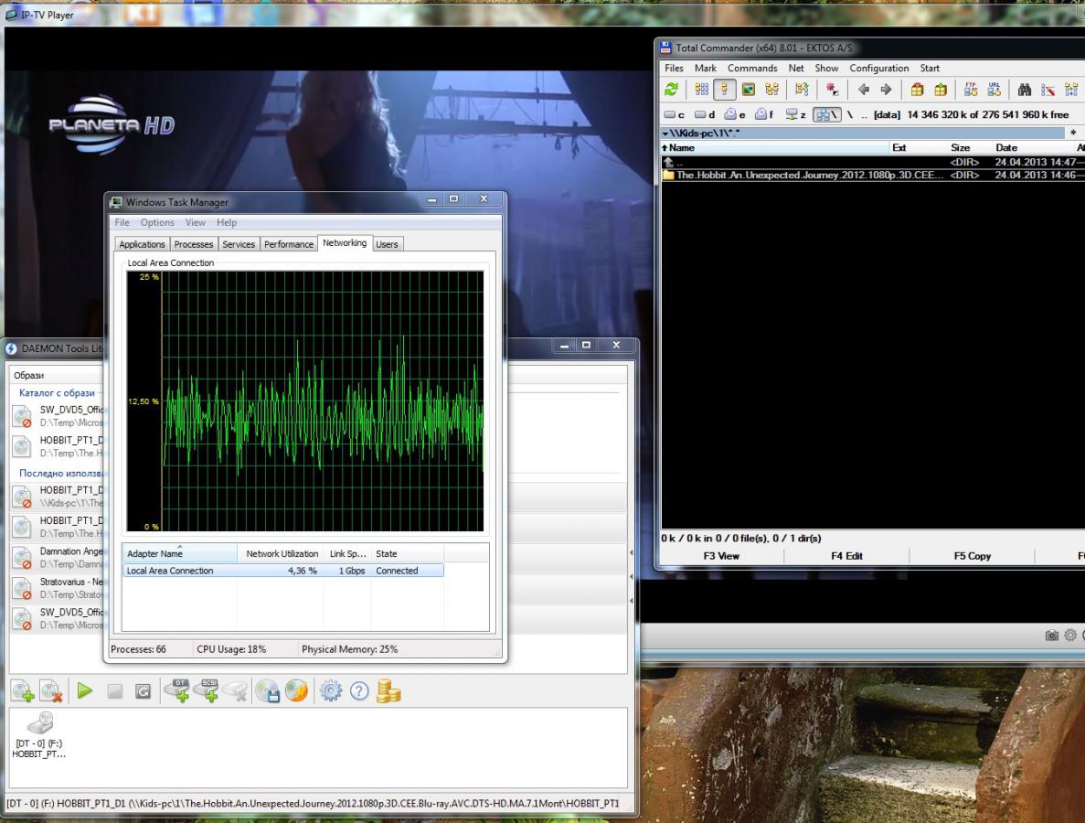Open the path history dropdown arrow beside \\Kids-pc
The width and height of the screenshot is (1085, 823).
665,133
